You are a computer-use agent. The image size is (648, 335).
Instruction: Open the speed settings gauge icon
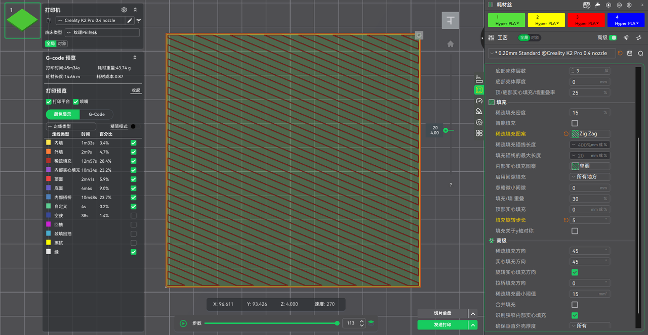[x=479, y=101]
